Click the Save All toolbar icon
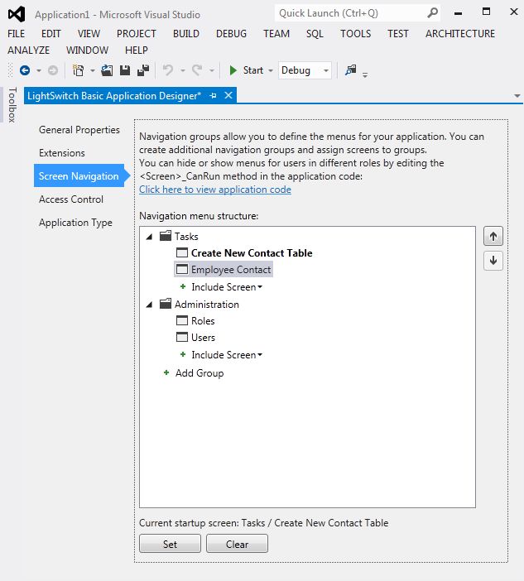 (143, 70)
